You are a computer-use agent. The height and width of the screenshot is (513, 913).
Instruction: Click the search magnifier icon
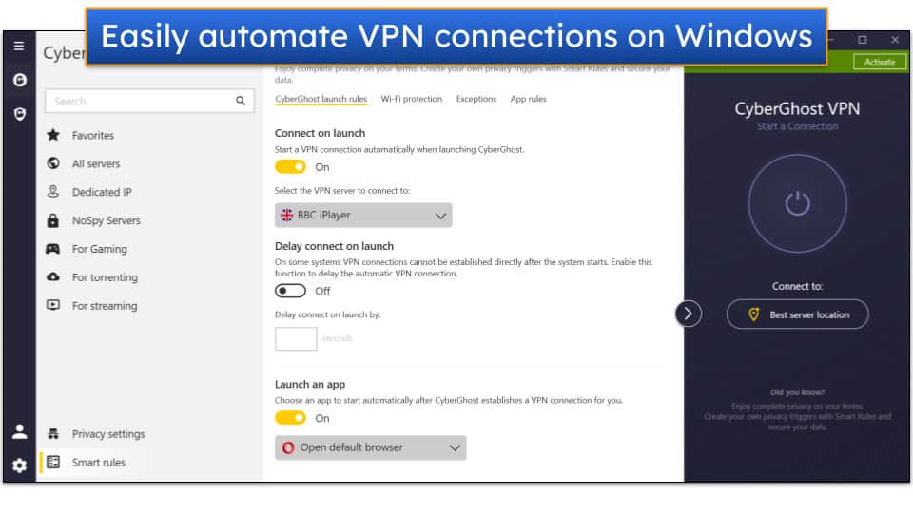pyautogui.click(x=241, y=101)
